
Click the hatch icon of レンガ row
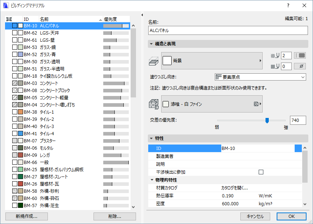pyautogui.click(x=15, y=155)
